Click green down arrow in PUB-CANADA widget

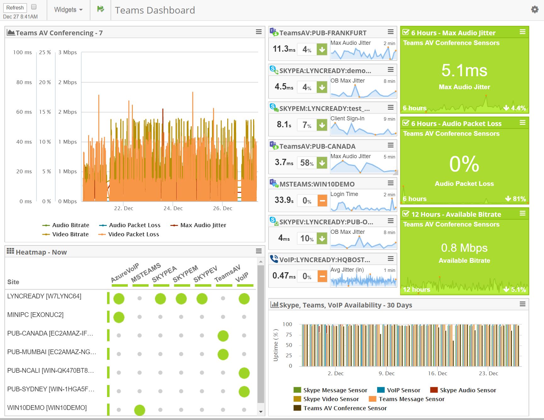click(322, 163)
